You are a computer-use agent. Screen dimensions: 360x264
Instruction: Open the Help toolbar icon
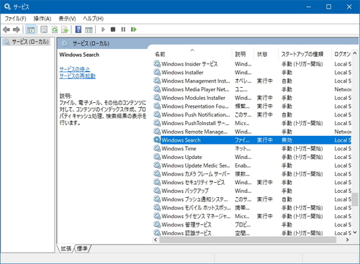78,29
